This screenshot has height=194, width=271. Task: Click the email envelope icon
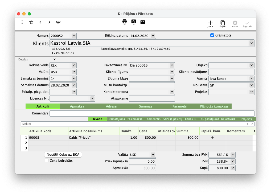[x=143, y=22]
